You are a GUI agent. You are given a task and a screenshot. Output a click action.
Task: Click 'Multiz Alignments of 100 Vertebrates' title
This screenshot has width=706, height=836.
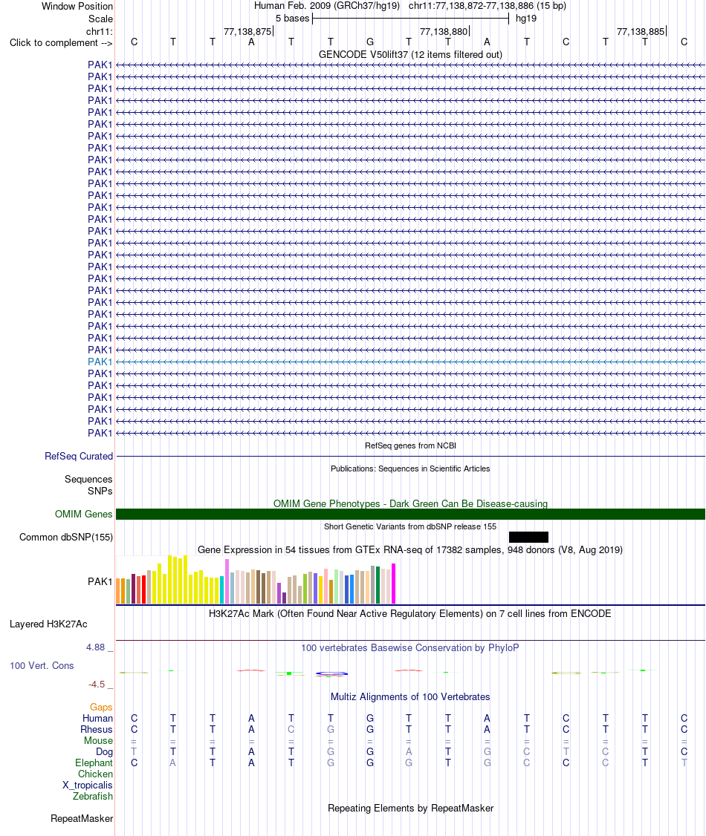[x=410, y=697]
